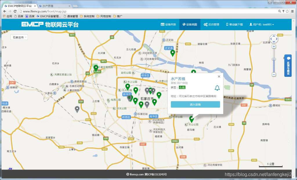
Task: Click the 石家庄站 station label on map
Action: click(x=142, y=114)
